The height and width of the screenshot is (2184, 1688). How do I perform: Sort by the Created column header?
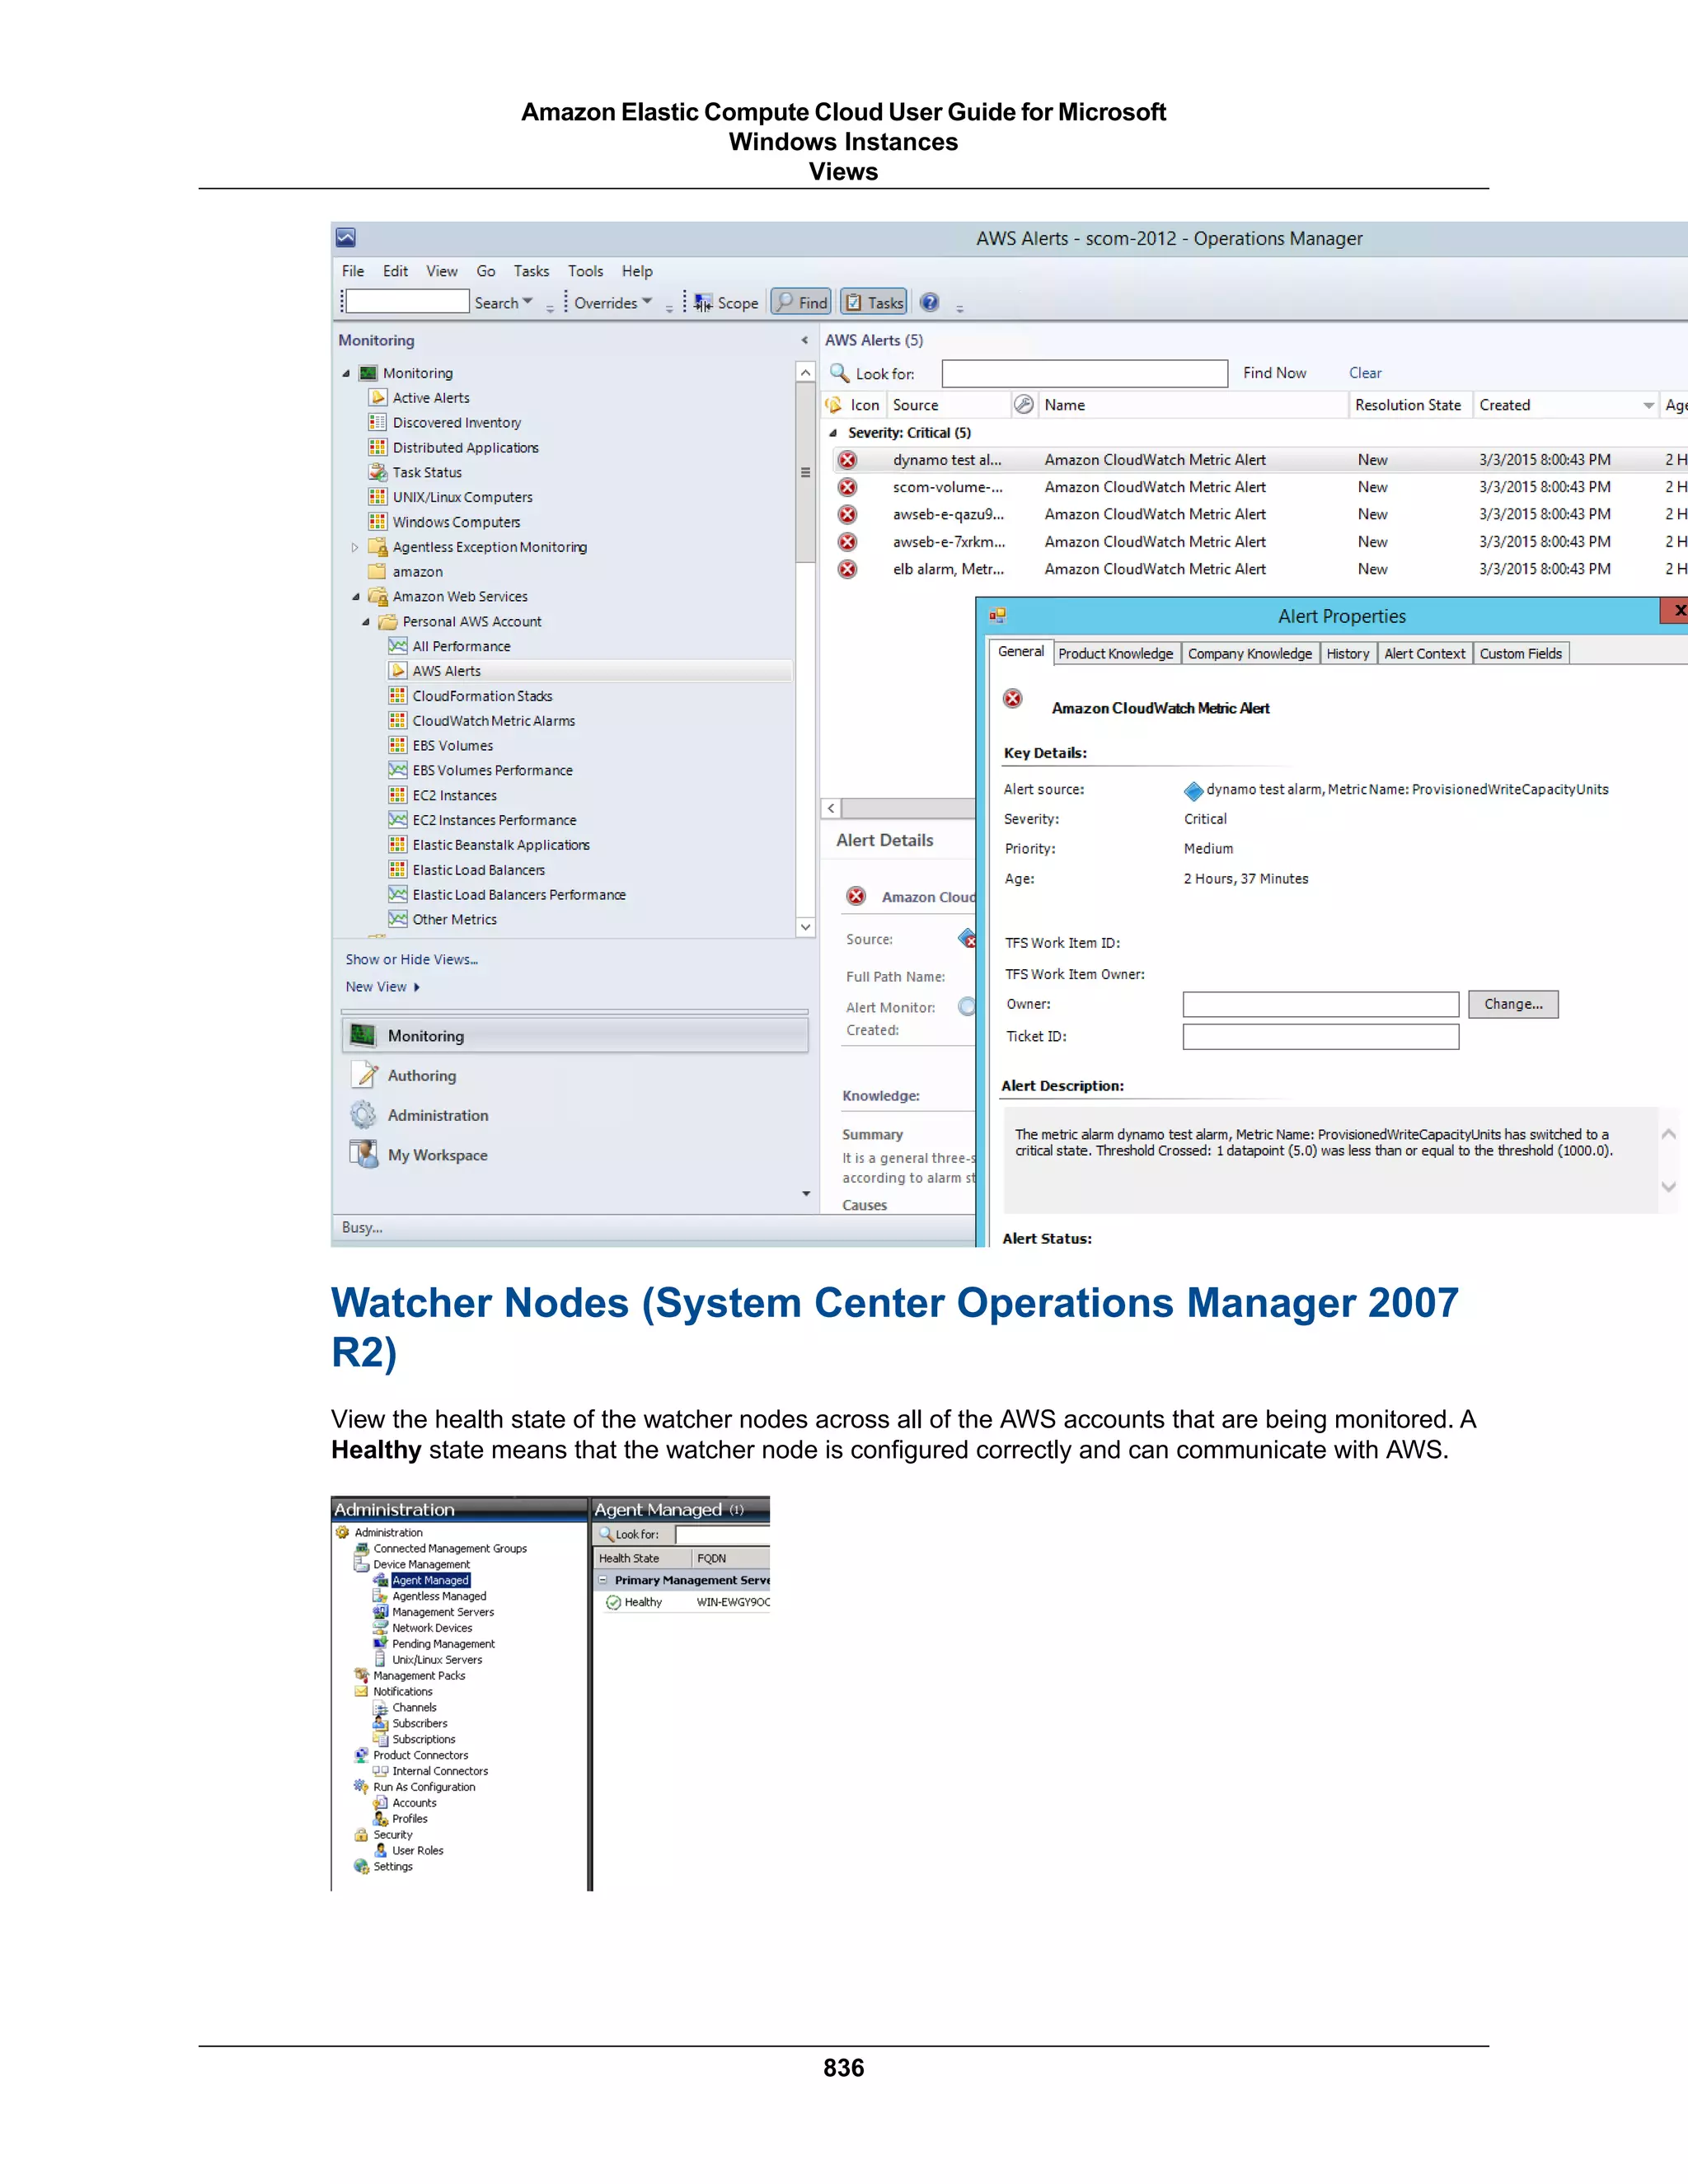click(1565, 405)
